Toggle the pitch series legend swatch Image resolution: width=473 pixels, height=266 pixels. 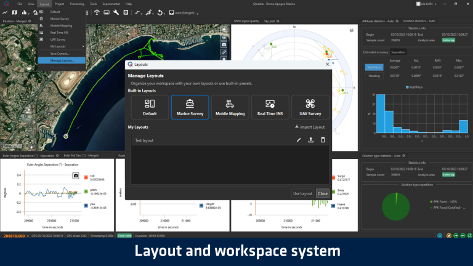(86, 191)
